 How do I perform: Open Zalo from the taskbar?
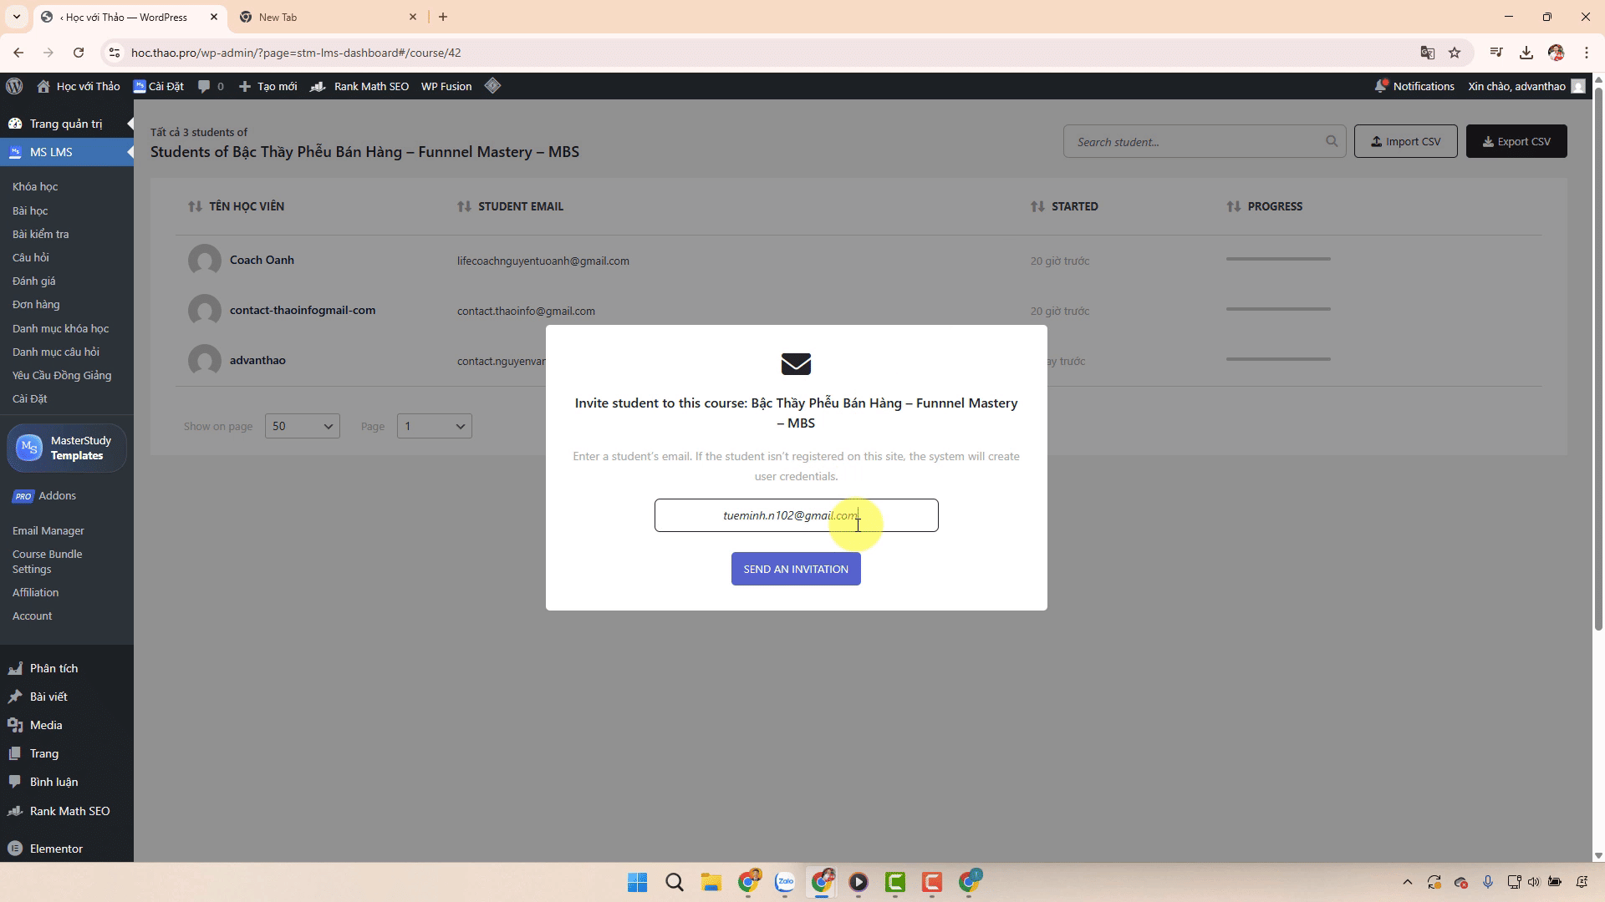(784, 882)
